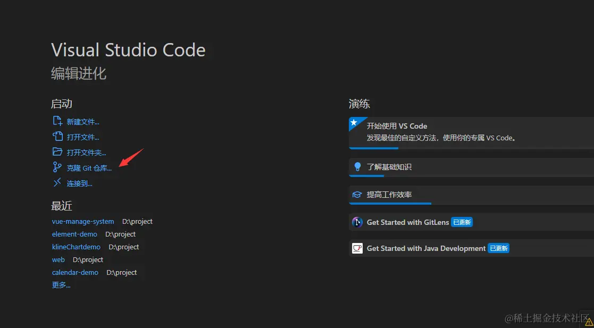
Task: Click the D:\project path next to element-demo
Action: tap(121, 234)
